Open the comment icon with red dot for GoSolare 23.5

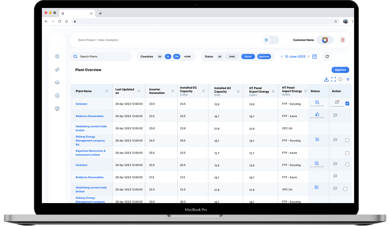coord(337,102)
